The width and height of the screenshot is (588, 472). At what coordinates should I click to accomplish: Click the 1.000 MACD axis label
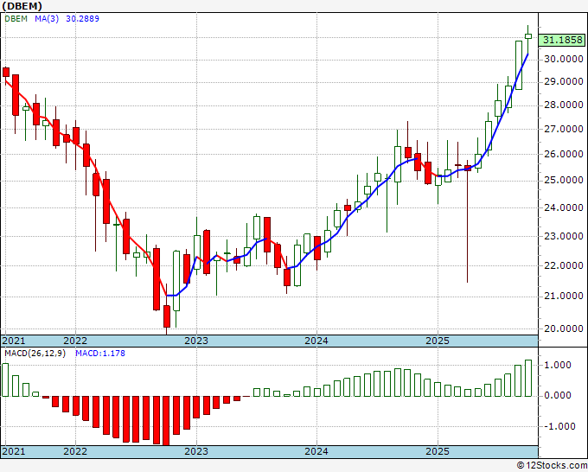tap(558, 365)
